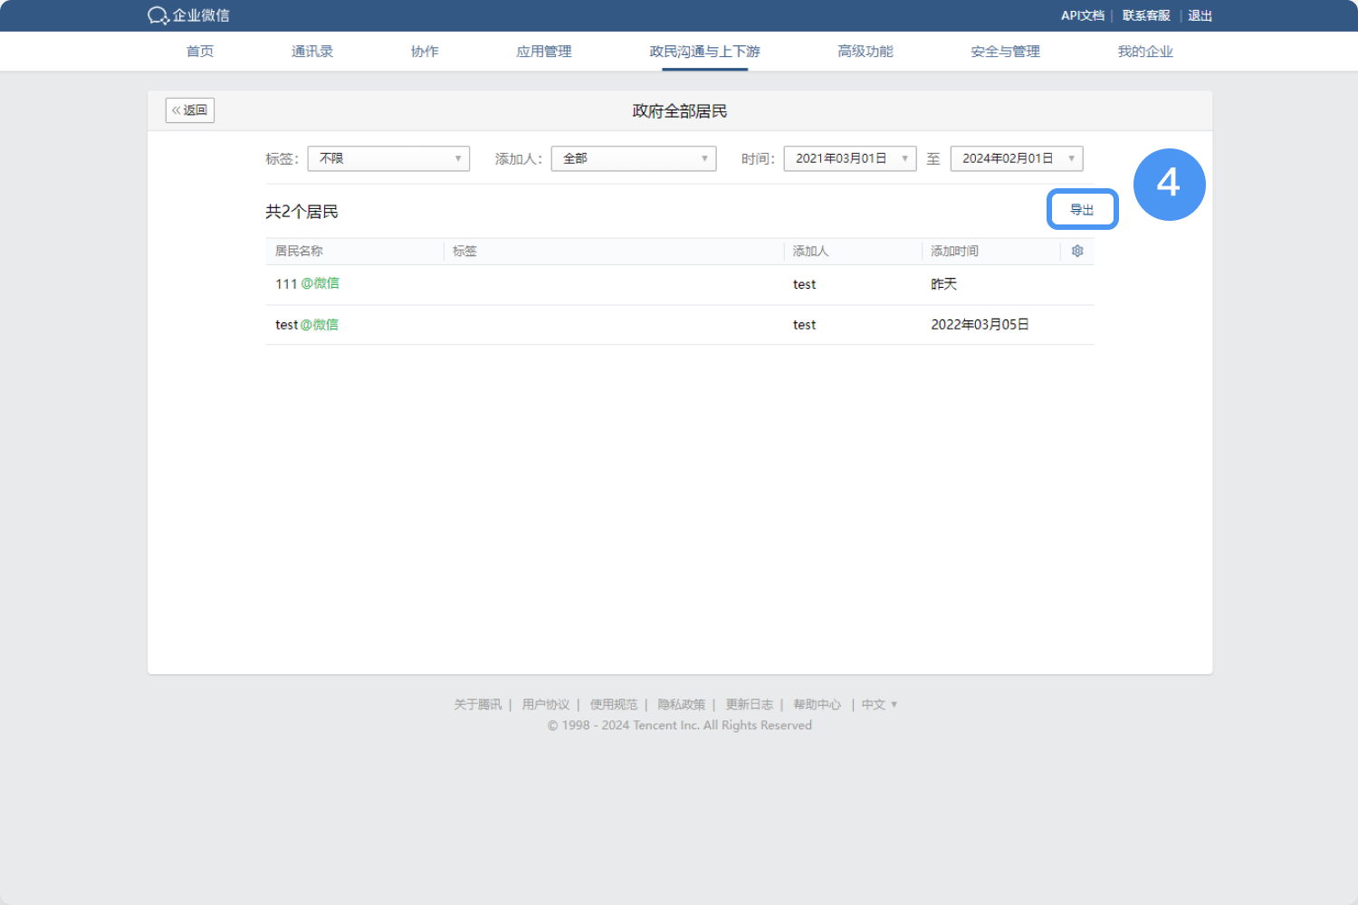Select the 我的企业 tab

point(1144,52)
